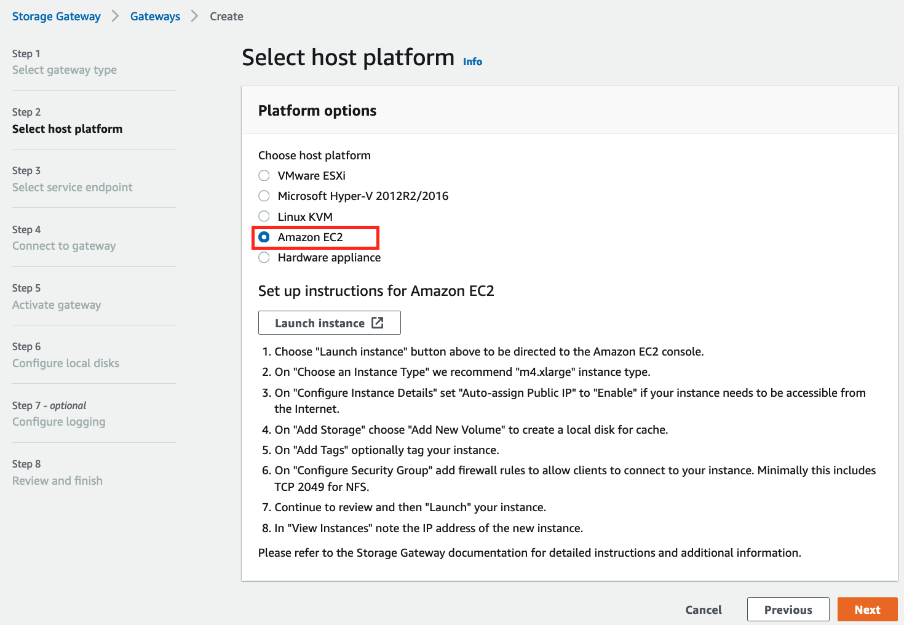
Task: Click the Auto-assign Public IP instruction line
Action: [x=570, y=400]
